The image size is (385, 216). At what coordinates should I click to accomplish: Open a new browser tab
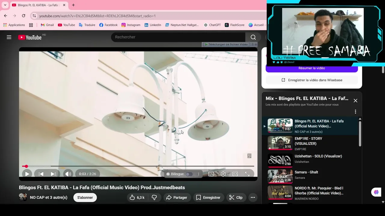(x=73, y=5)
